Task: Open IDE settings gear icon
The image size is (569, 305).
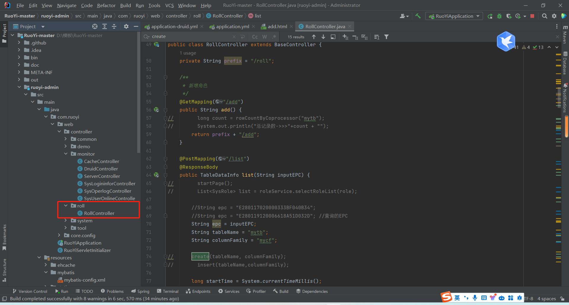Action: tap(554, 16)
